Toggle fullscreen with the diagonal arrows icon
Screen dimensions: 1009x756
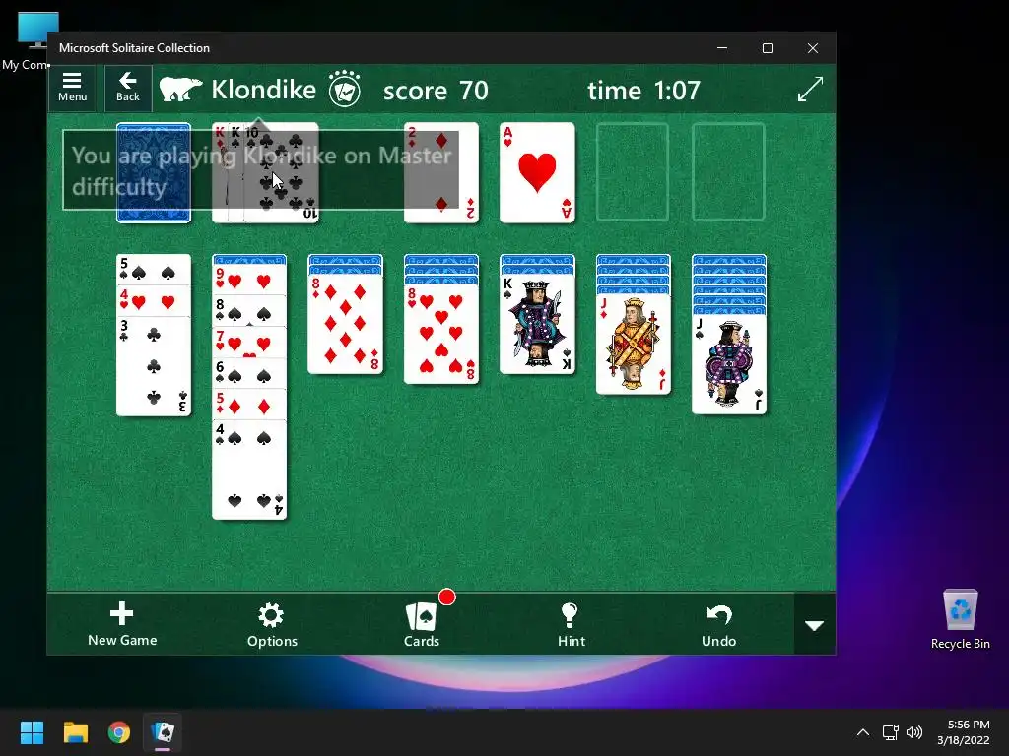[x=810, y=89]
